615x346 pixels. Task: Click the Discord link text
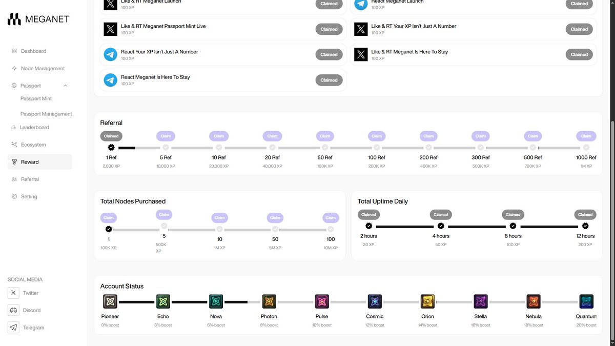[32, 311]
